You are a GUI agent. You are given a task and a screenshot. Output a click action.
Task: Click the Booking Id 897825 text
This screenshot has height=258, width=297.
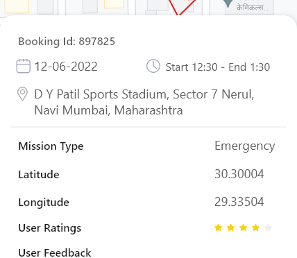[67, 42]
